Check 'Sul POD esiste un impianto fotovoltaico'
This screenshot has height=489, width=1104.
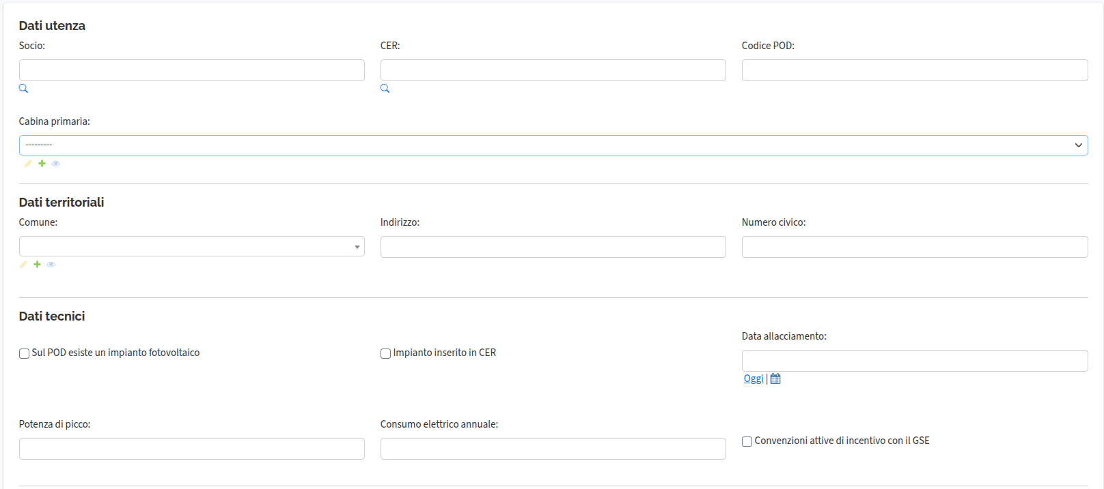pos(24,353)
